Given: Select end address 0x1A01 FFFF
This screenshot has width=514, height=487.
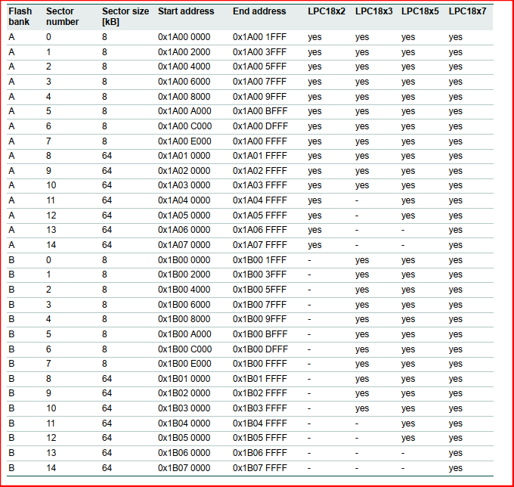Looking at the screenshot, I should click(260, 156).
